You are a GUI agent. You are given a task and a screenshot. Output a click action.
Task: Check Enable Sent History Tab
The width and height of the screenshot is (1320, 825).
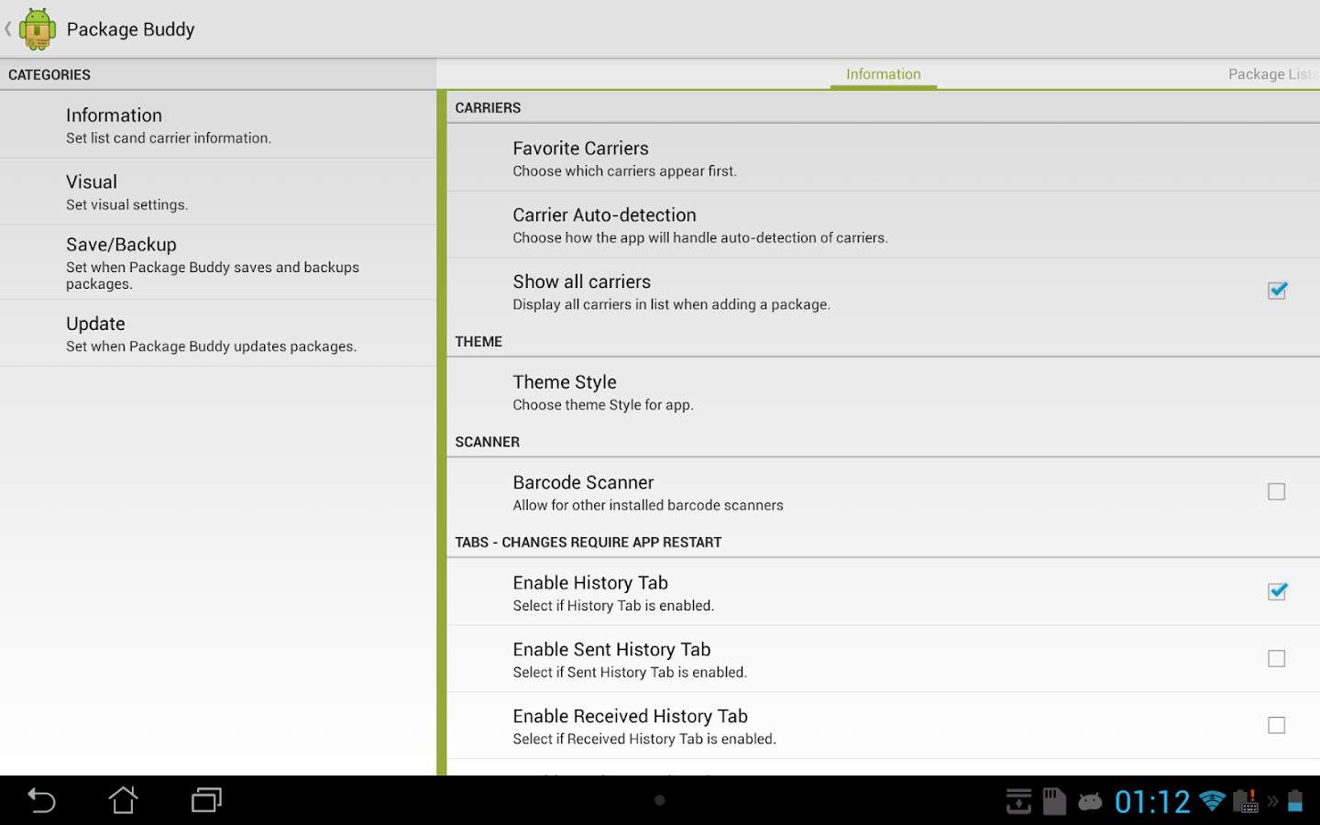(x=1277, y=658)
